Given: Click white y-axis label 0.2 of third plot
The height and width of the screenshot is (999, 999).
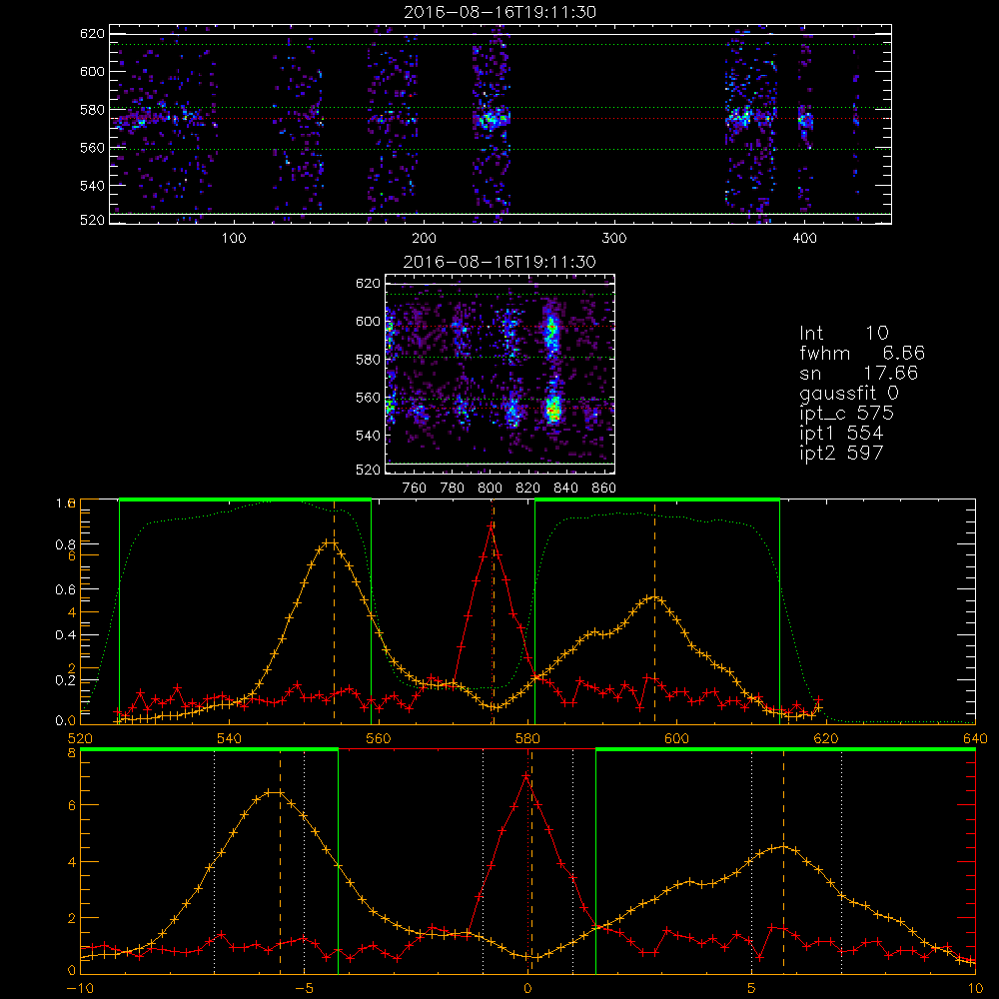Looking at the screenshot, I should pyautogui.click(x=65, y=680).
